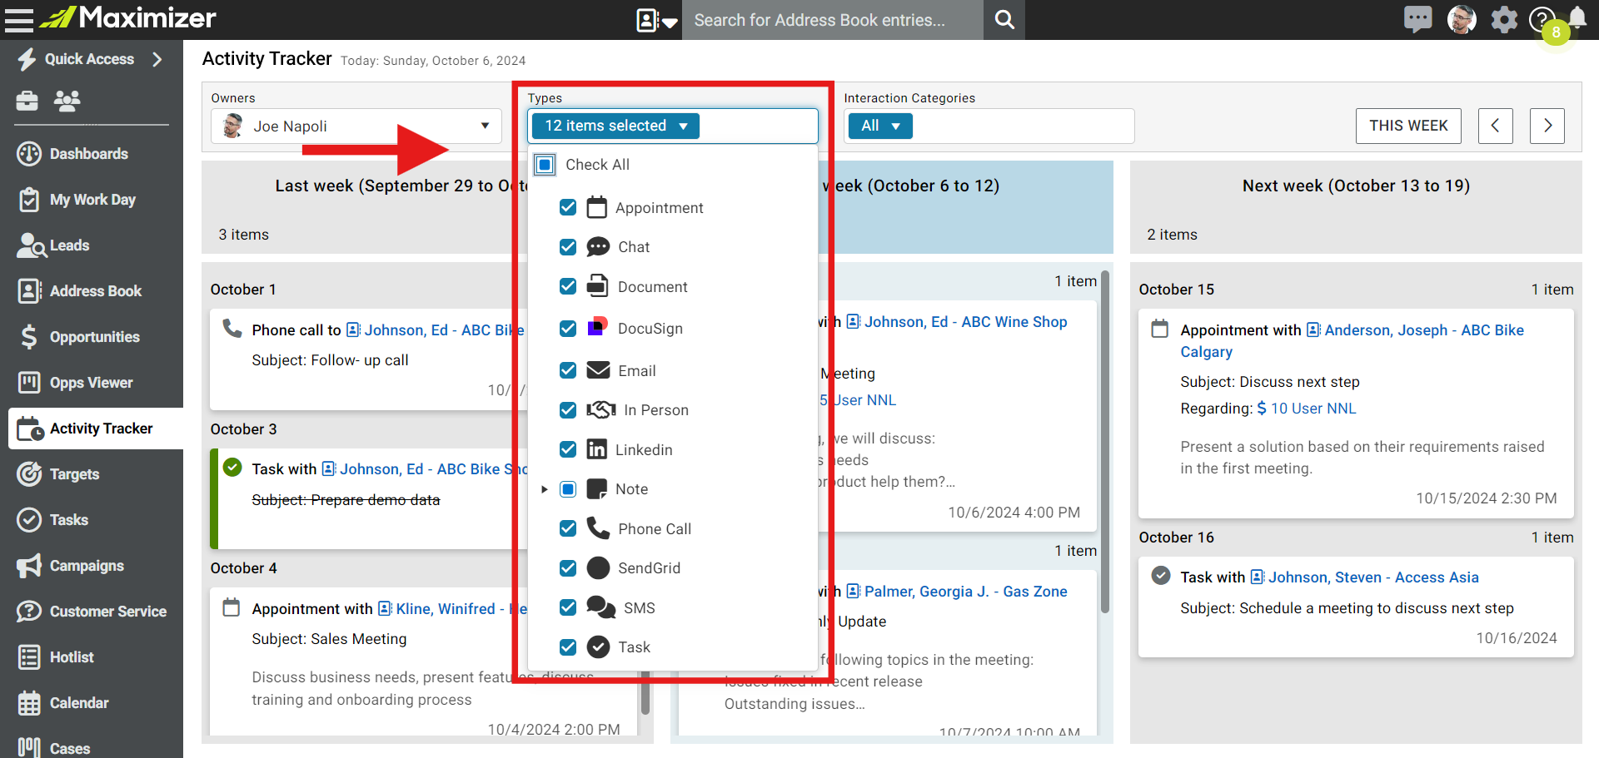Click the In Person handshake icon
1599x758 pixels.
[x=600, y=409]
